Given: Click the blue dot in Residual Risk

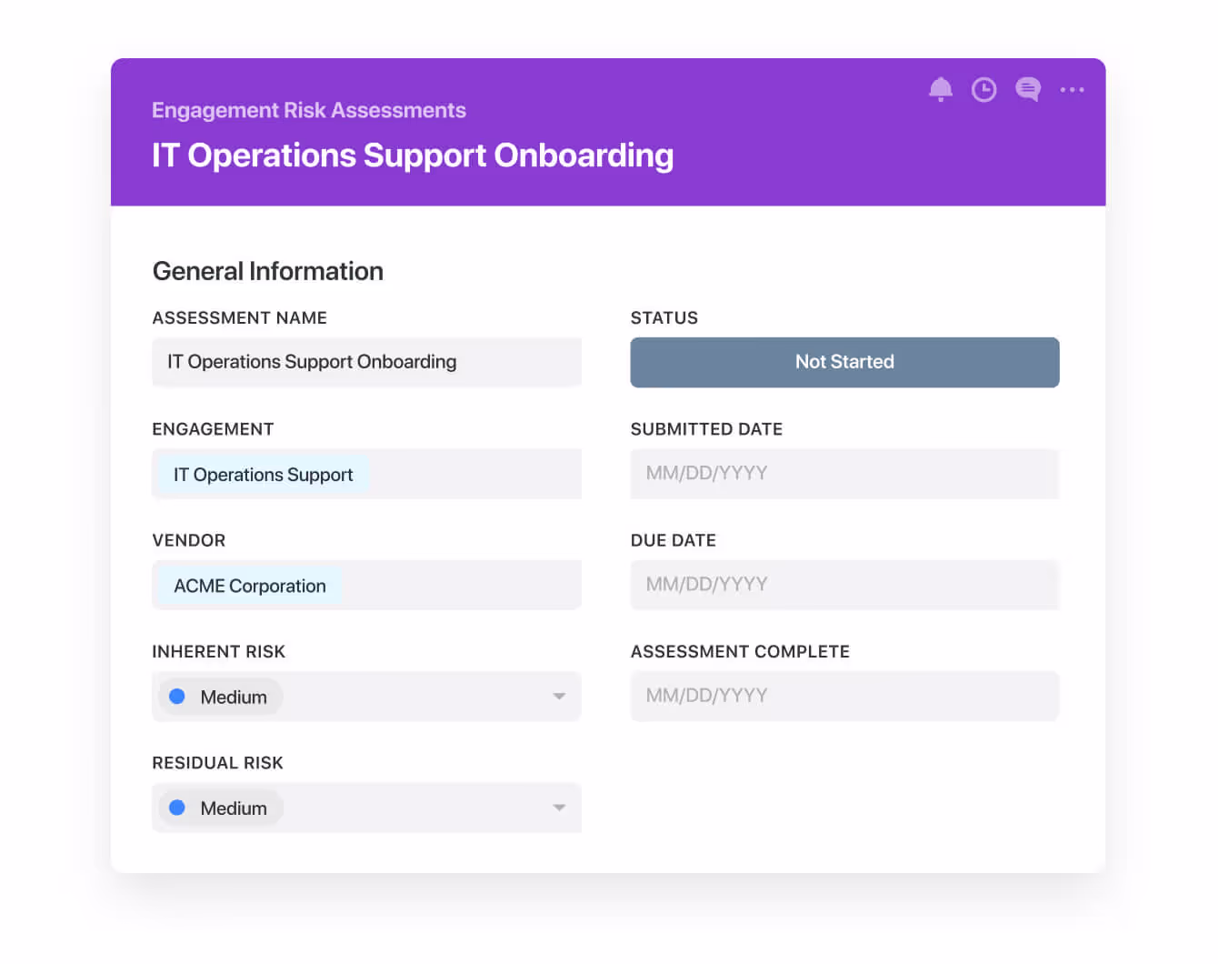Looking at the screenshot, I should coord(177,808).
